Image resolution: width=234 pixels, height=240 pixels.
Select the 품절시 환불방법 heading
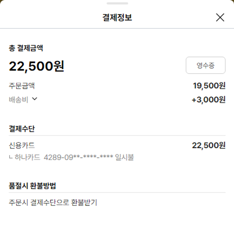pos(32,186)
